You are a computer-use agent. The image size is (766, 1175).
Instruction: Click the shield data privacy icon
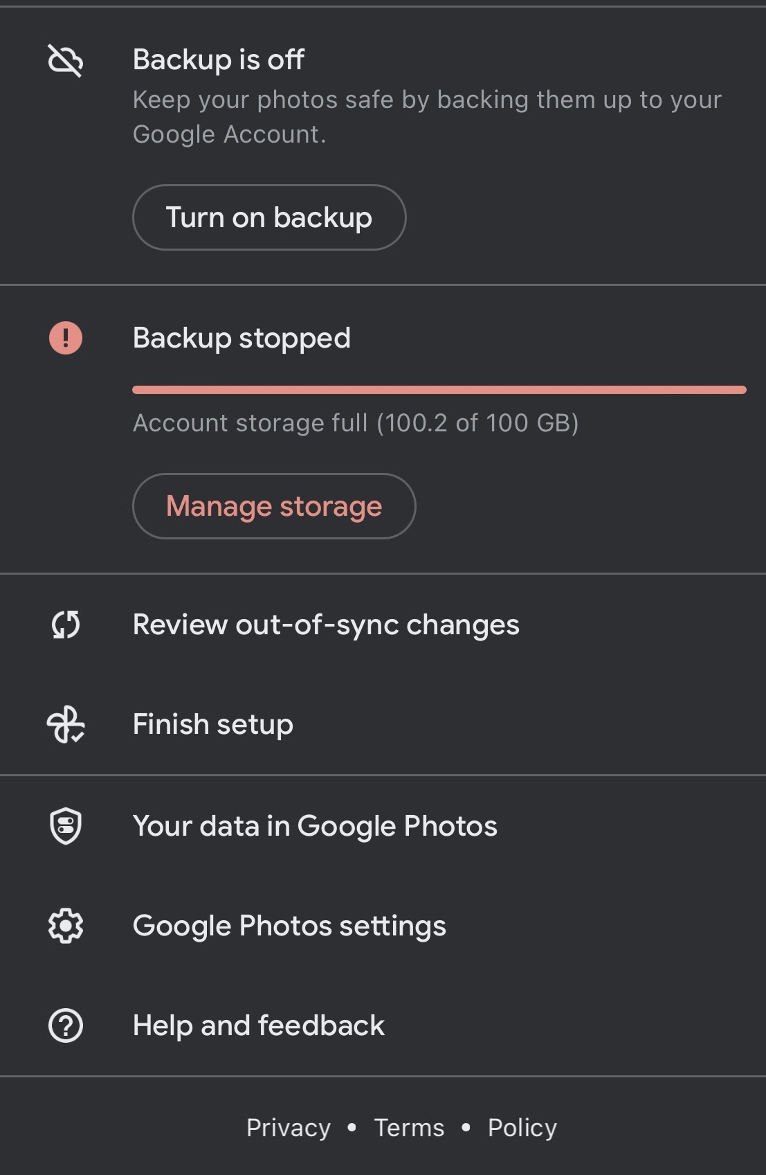point(66,826)
